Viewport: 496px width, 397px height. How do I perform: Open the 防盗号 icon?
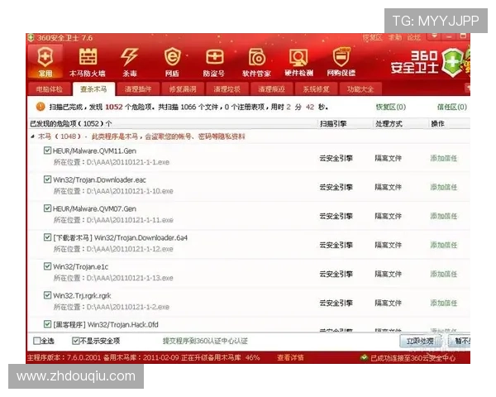[214, 62]
